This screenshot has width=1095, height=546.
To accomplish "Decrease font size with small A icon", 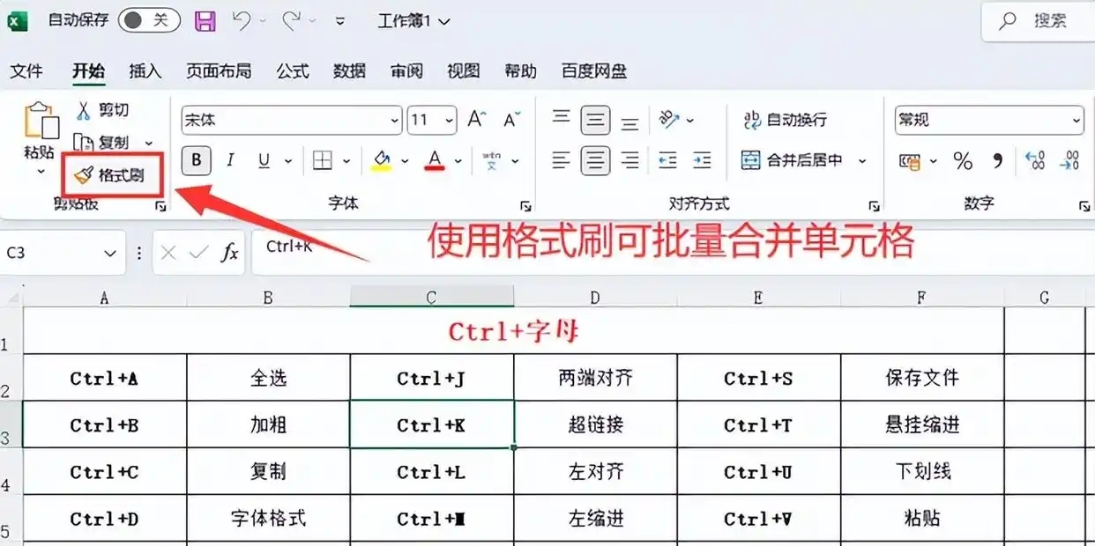I will pos(511,120).
